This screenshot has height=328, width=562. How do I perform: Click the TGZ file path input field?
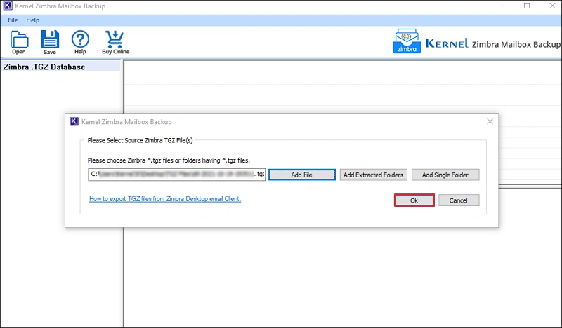177,175
